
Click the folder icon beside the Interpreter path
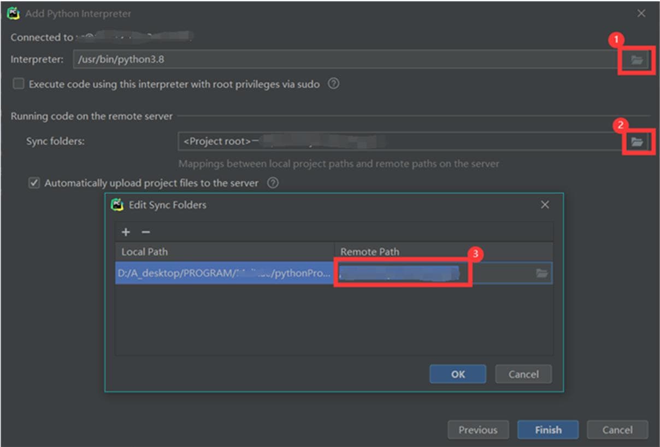pos(637,60)
